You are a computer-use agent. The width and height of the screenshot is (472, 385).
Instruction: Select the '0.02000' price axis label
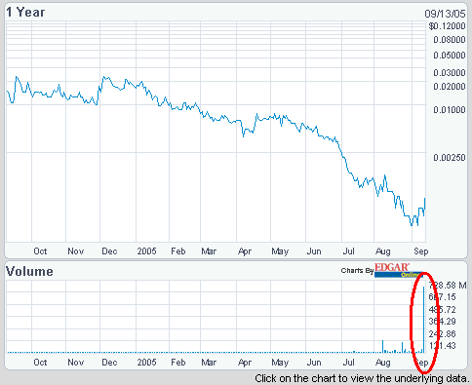[x=450, y=87]
